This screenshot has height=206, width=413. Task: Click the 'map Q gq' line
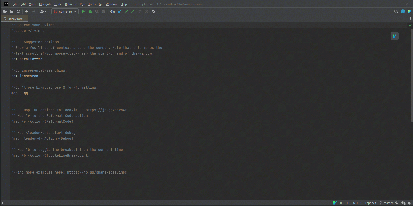click(x=20, y=93)
